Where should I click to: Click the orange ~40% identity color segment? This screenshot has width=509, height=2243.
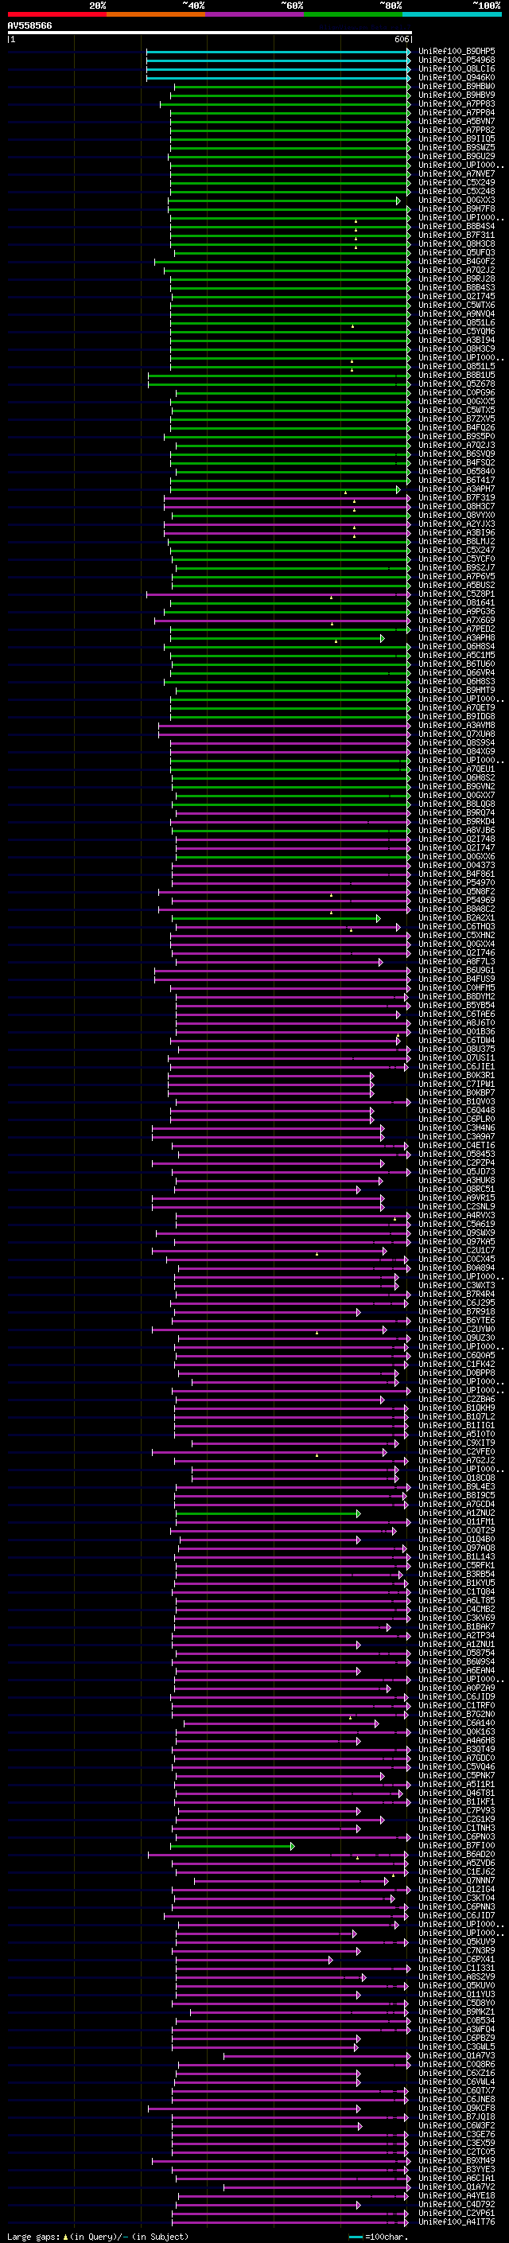pyautogui.click(x=156, y=14)
